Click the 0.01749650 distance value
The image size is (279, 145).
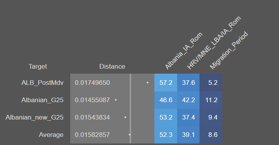tap(92, 83)
